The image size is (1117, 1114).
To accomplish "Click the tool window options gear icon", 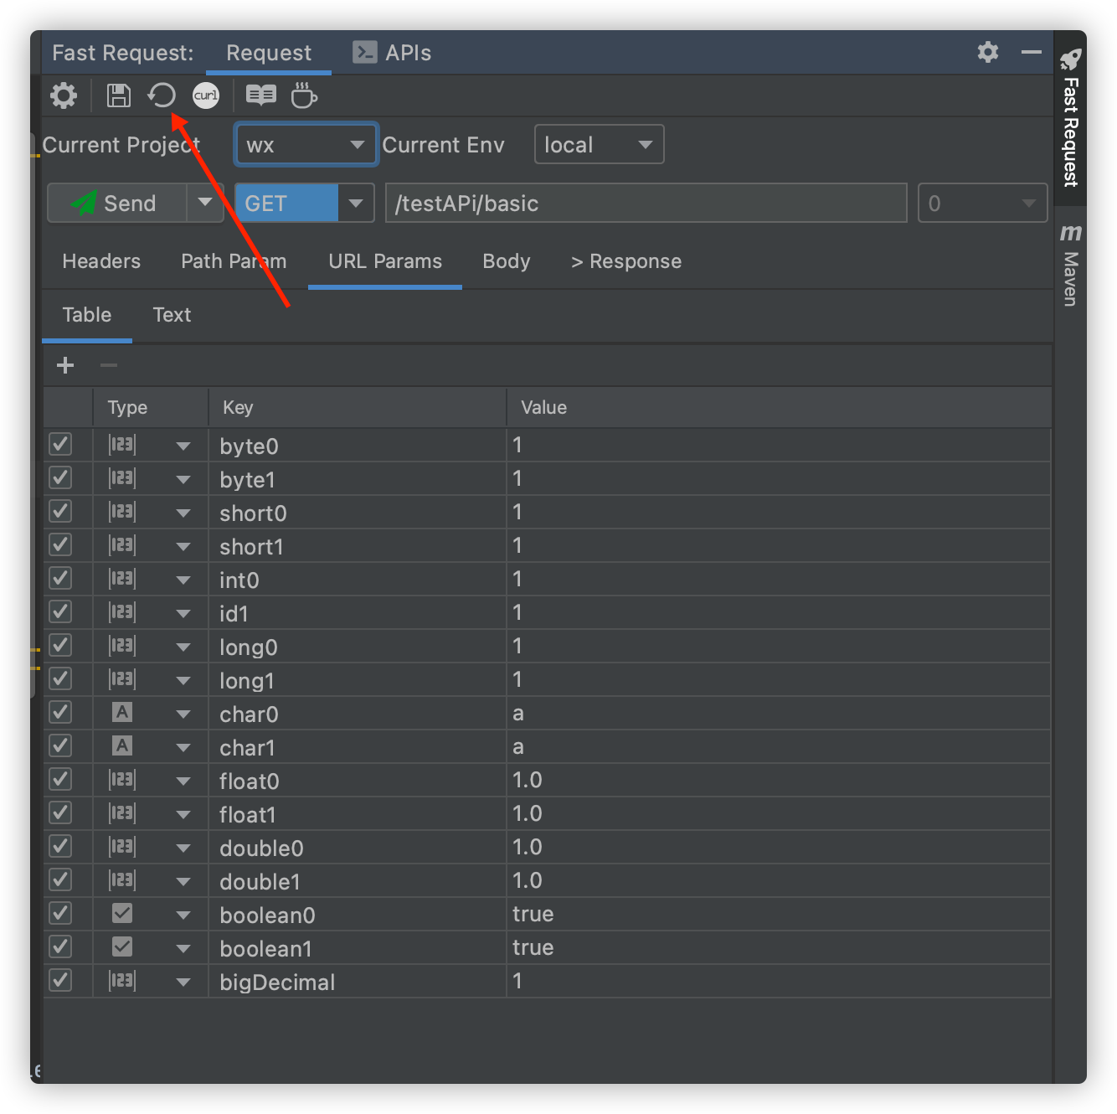I will click(988, 52).
